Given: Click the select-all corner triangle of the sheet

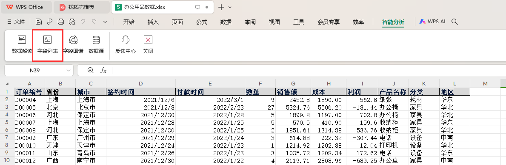Looking at the screenshot, I should click(7, 84).
